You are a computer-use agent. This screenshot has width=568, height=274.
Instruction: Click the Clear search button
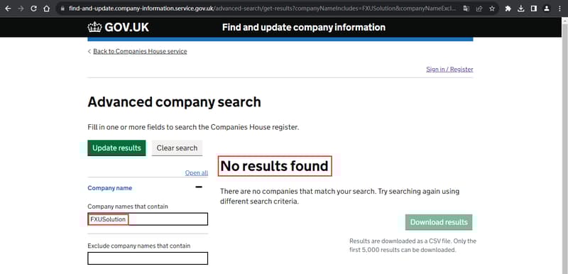click(177, 148)
